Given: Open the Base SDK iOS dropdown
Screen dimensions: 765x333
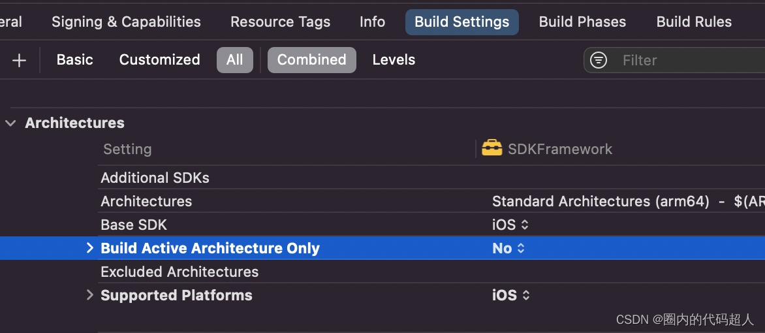Looking at the screenshot, I should [510, 225].
